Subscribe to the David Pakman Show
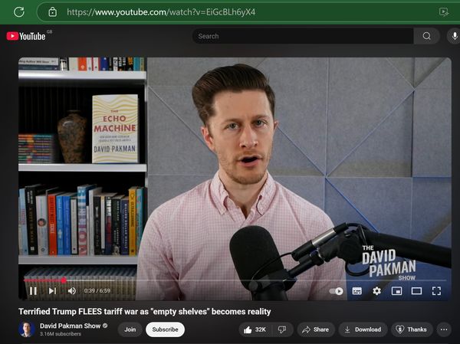The image size is (460, 344). point(165,329)
